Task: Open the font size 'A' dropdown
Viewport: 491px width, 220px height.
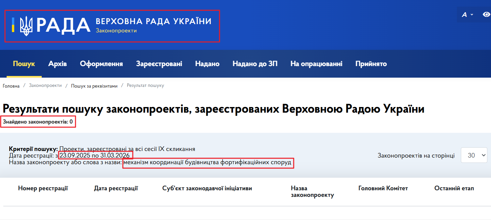Action: (468, 15)
